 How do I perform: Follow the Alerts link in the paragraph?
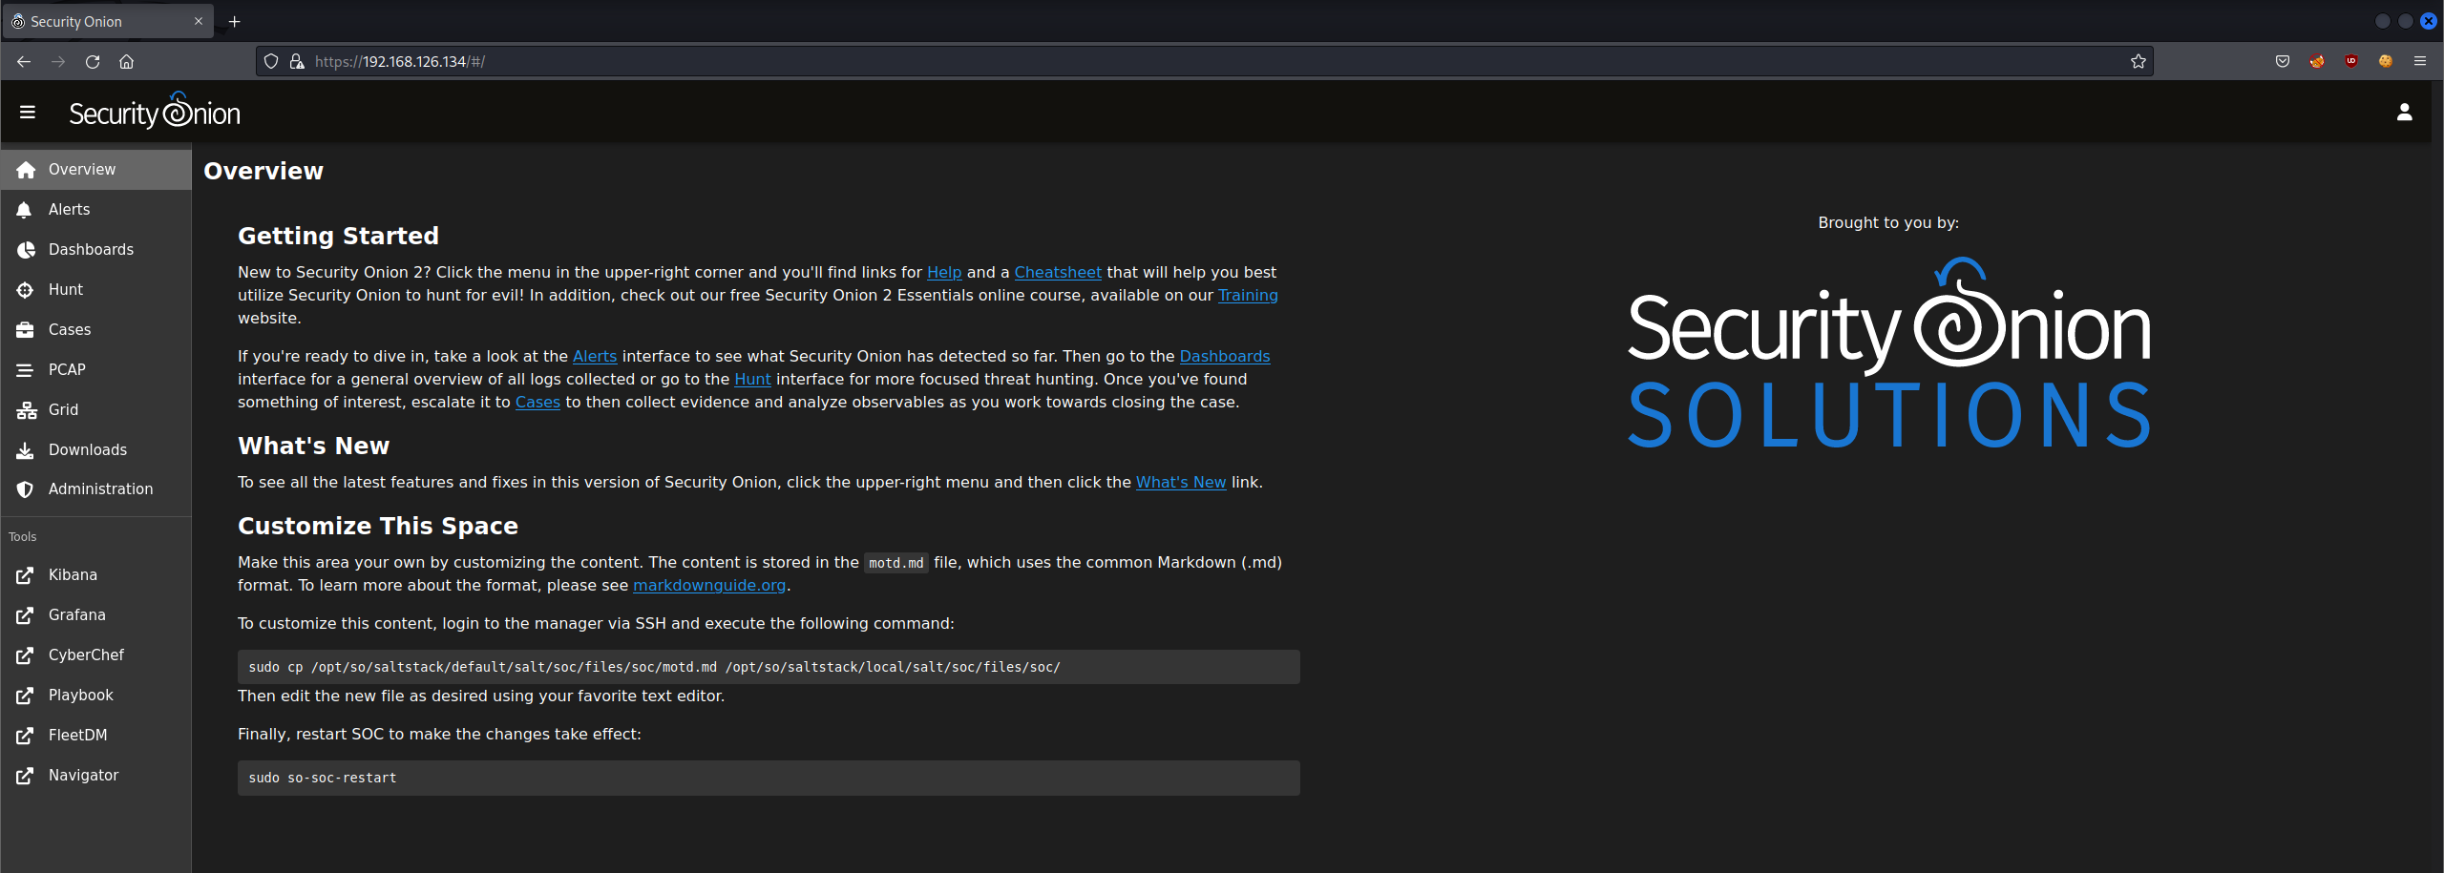pyautogui.click(x=595, y=357)
